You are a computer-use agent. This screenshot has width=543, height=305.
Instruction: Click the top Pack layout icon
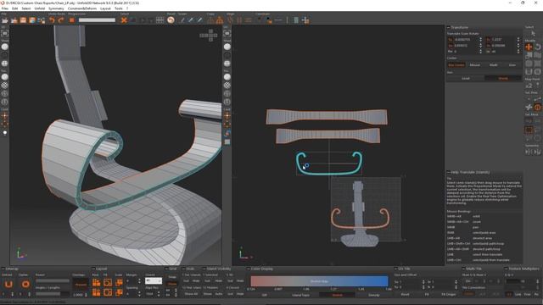coord(96,282)
